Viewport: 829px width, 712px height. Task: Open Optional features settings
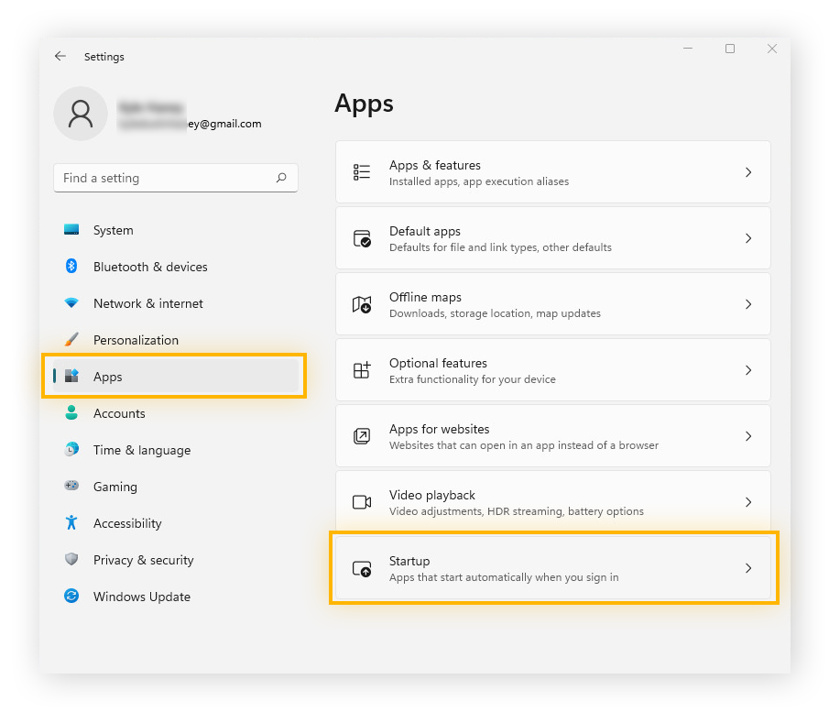coord(553,370)
